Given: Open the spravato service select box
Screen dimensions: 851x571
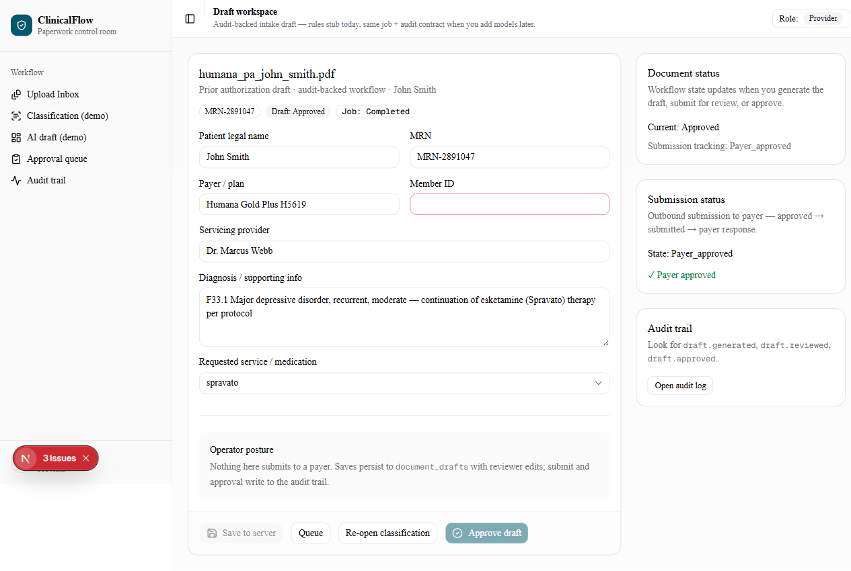Looking at the screenshot, I should [x=404, y=383].
